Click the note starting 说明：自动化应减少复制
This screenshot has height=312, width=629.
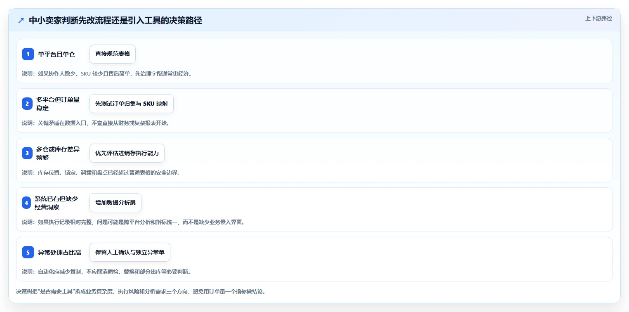point(106,272)
